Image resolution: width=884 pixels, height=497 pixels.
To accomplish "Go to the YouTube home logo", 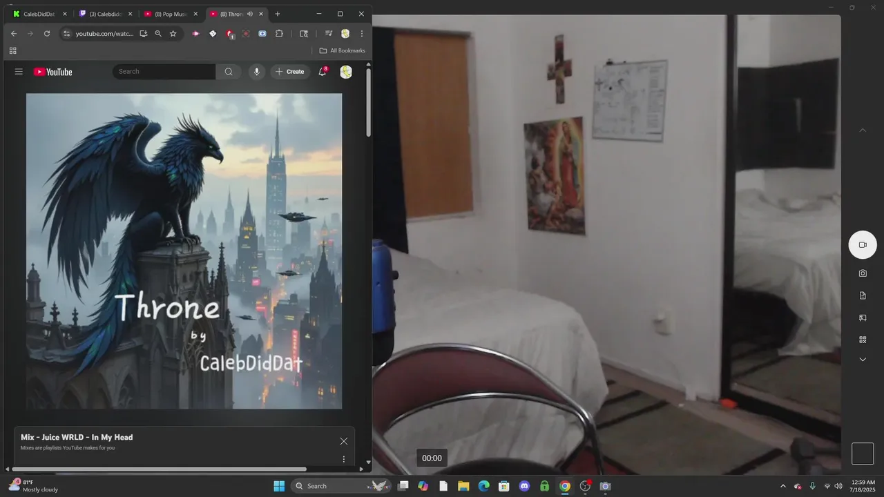I will coord(52,72).
